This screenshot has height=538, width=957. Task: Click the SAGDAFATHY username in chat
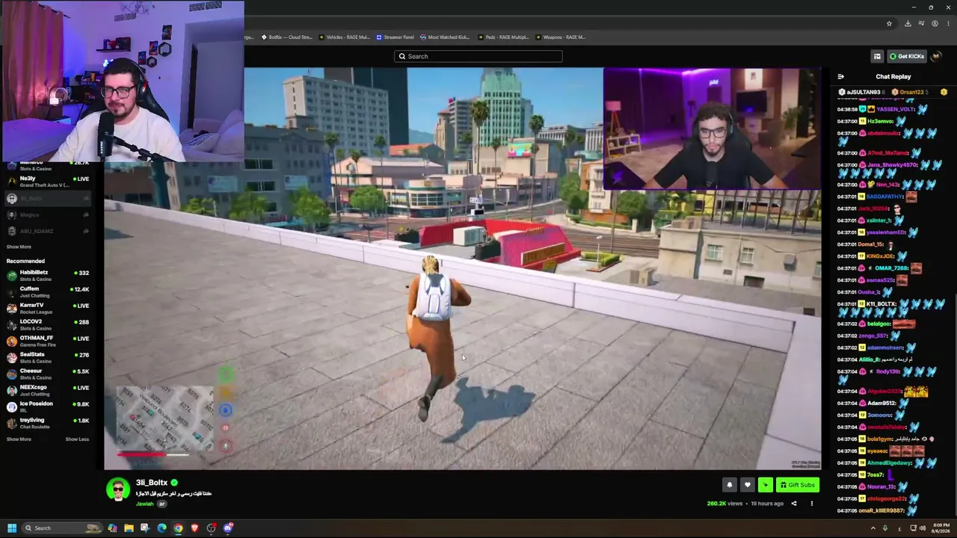pyautogui.click(x=884, y=197)
